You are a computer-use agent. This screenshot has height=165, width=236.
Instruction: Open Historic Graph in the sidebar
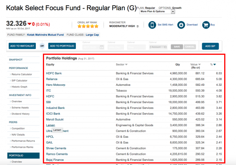(x=19, y=87)
